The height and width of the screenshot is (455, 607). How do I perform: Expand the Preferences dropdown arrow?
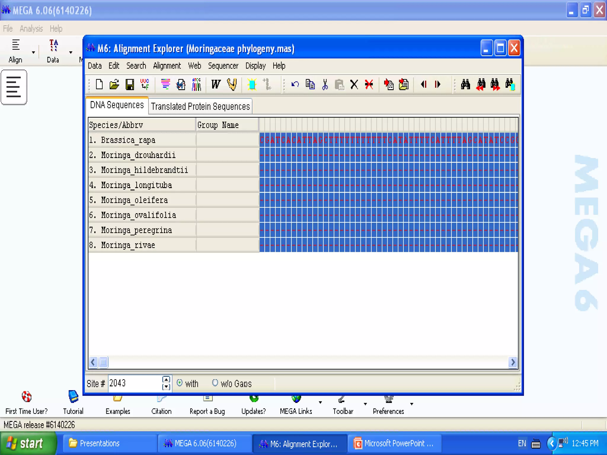pyautogui.click(x=412, y=403)
